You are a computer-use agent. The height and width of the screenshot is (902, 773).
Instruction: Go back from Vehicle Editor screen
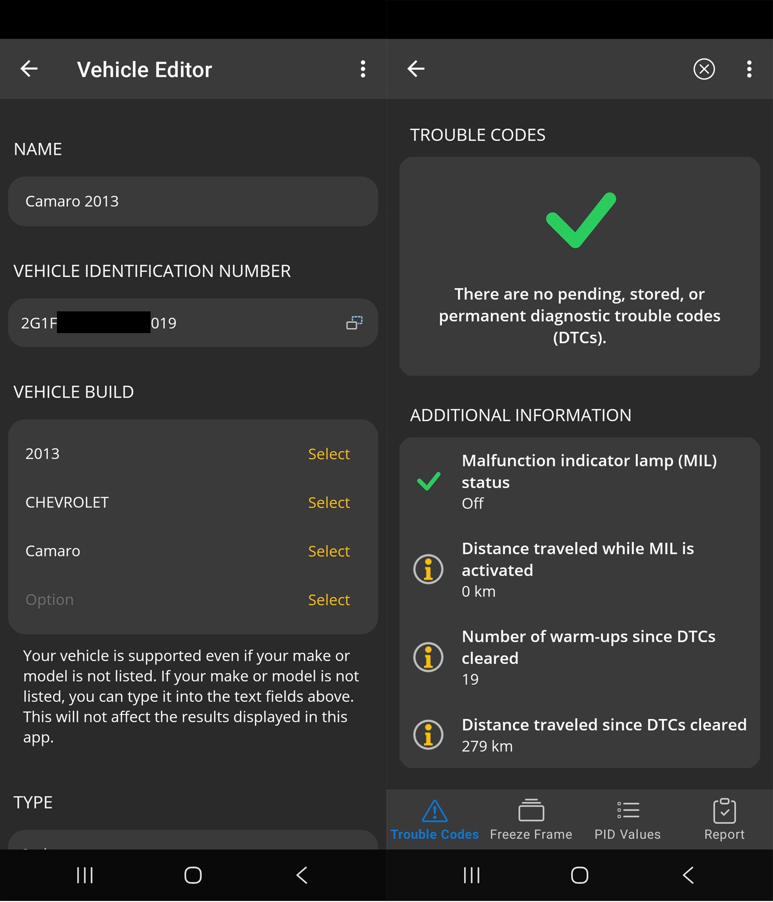point(29,69)
